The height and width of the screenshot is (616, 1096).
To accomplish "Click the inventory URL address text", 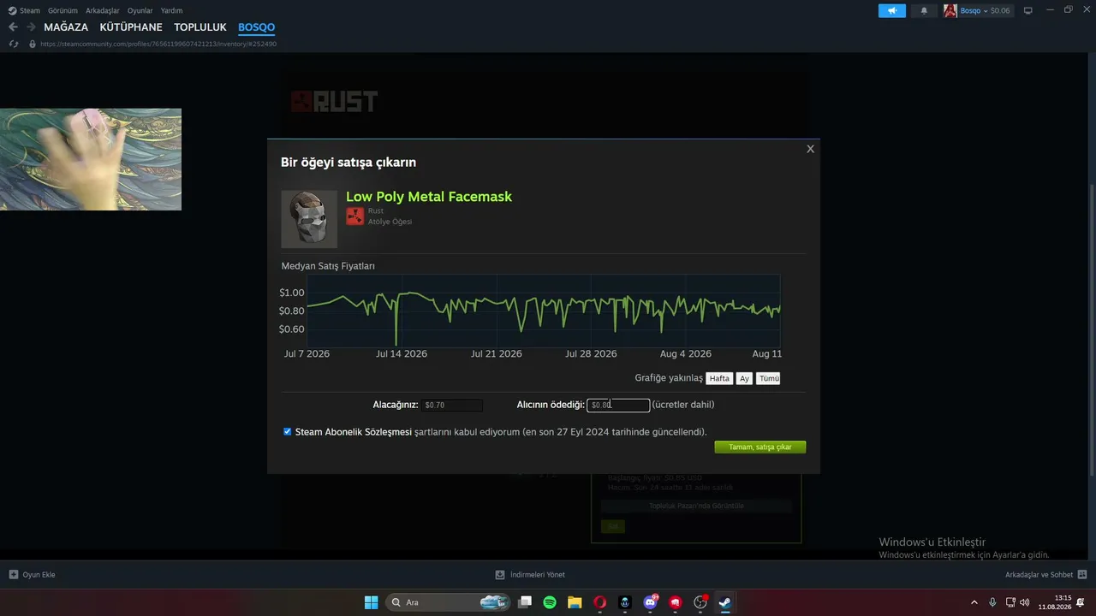I will coord(158,44).
